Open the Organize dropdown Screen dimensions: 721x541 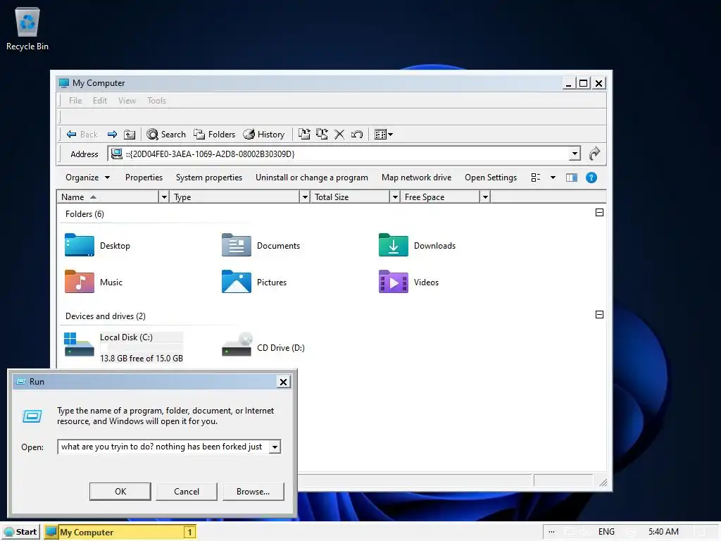[x=87, y=178]
